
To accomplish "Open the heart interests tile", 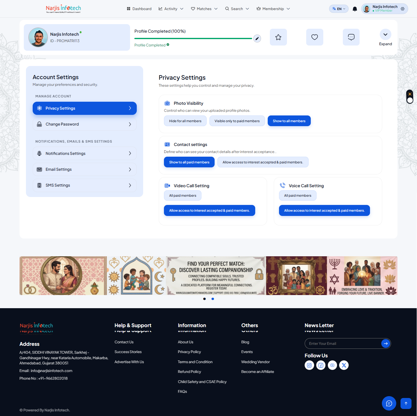I will point(315,37).
